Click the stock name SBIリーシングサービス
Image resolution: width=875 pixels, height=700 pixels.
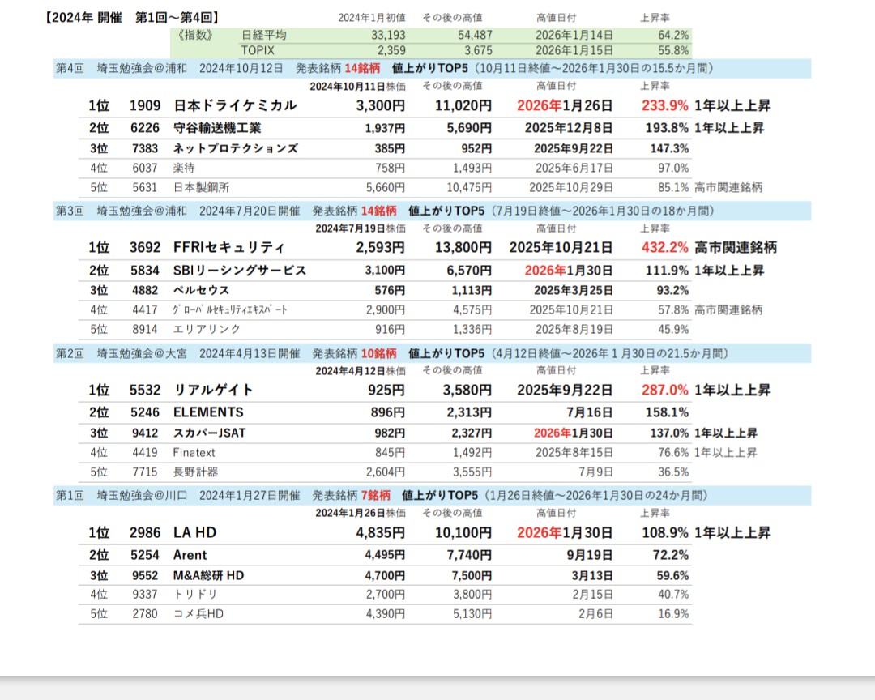240,270
